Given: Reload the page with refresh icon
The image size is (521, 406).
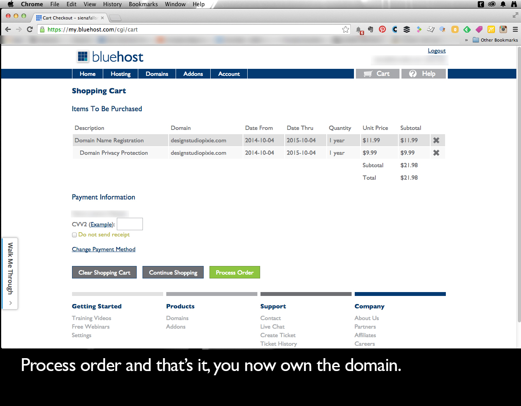Looking at the screenshot, I should pyautogui.click(x=30, y=29).
